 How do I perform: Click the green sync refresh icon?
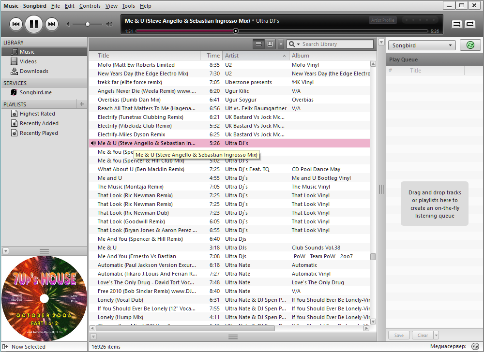coord(470,45)
